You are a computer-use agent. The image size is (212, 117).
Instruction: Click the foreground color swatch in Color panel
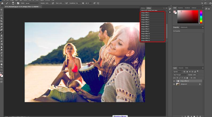tap(174, 12)
